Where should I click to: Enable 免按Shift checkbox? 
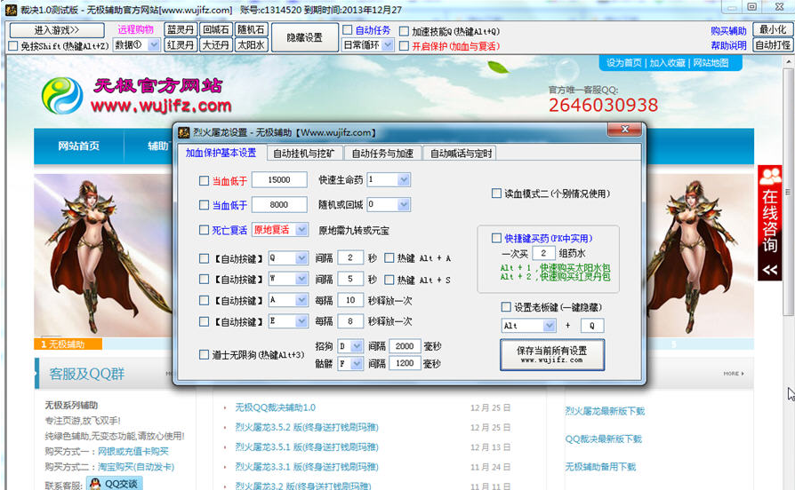pos(13,46)
